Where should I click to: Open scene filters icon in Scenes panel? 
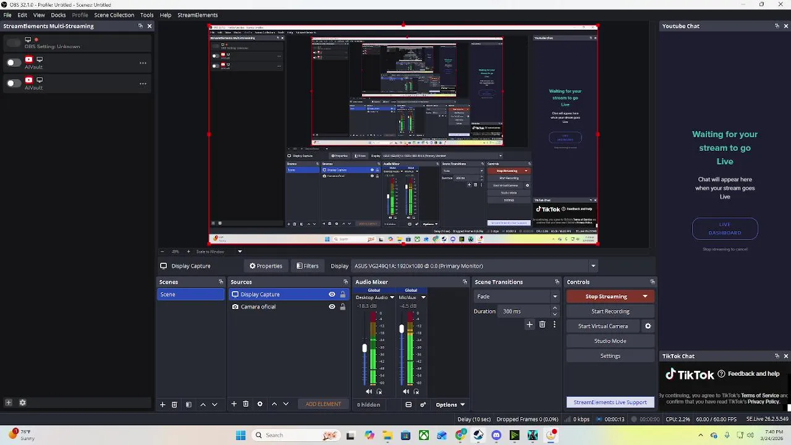(188, 404)
